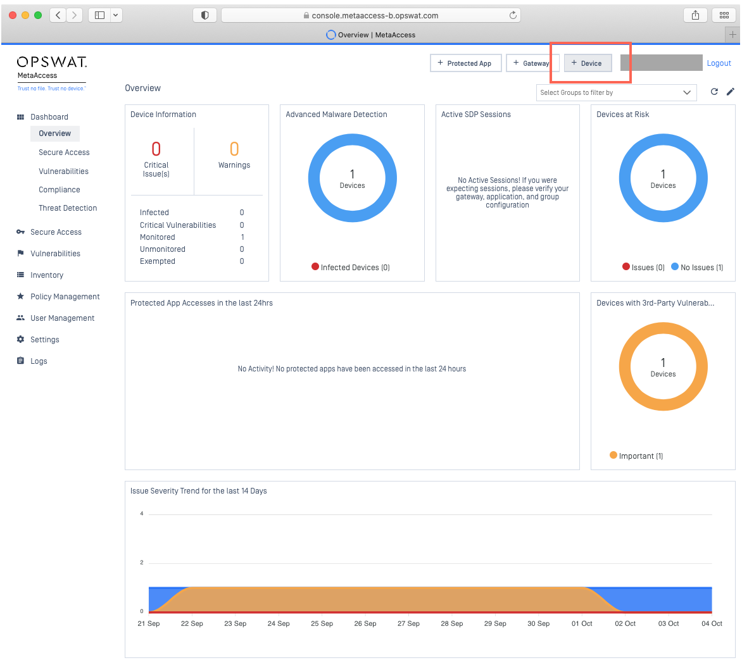742x665 pixels.
Task: Click the refresh icon beside group filter
Action: 714,92
